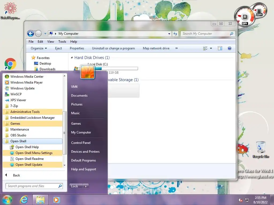Open the Explorer help question mark icon
The image size is (274, 205).
(230, 48)
